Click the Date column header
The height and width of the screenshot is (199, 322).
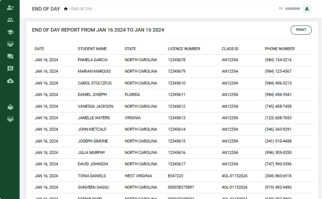(39, 49)
